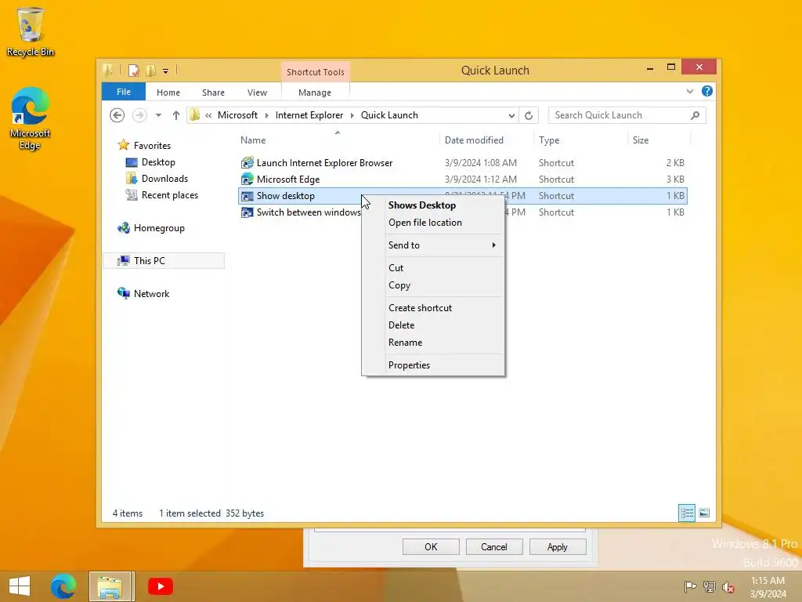
Task: Open the Recycle Bin desktop icon
Action: [x=30, y=31]
